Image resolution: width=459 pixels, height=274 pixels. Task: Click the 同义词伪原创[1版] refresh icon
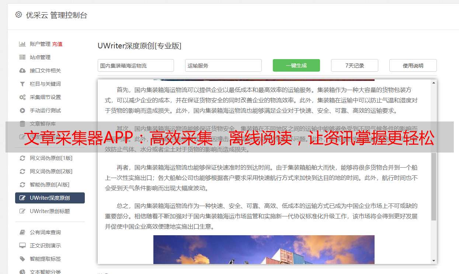click(22, 158)
